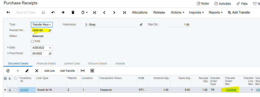This screenshot has width=260, height=97.
Task: Go to previous record arrow
Action: tap(104, 12)
